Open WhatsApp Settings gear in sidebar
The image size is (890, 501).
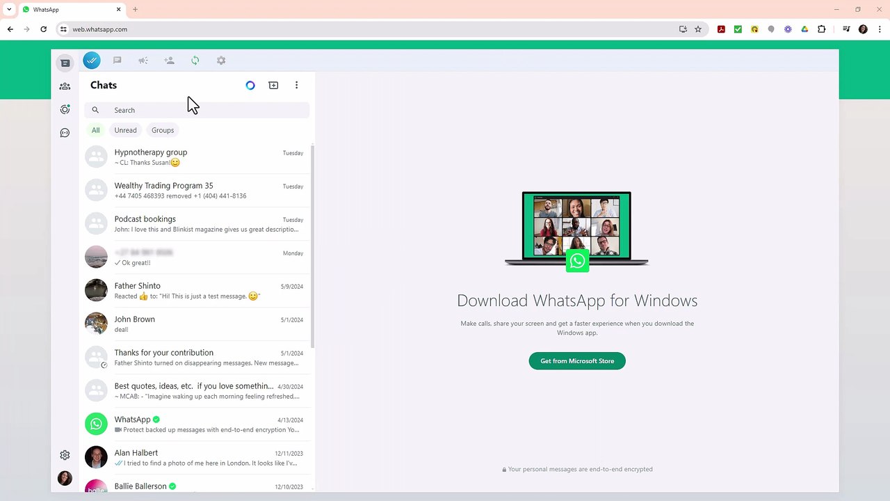point(65,455)
